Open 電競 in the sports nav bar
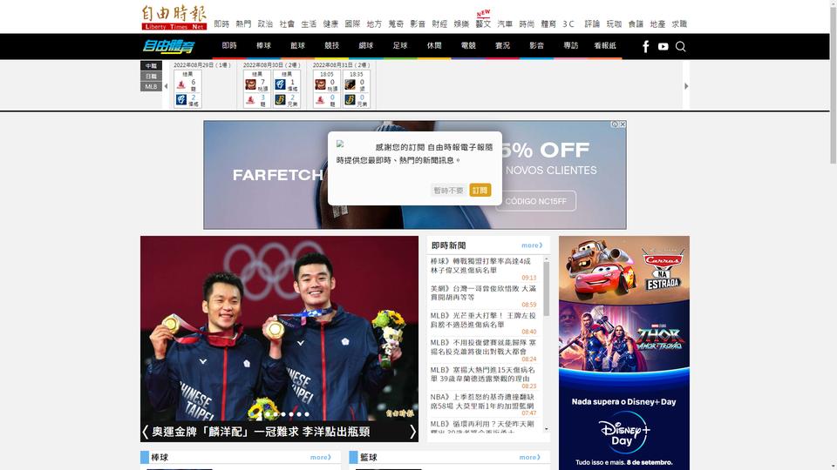 (x=469, y=46)
